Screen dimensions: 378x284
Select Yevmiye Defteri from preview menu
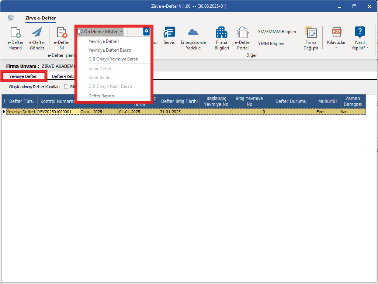click(103, 41)
